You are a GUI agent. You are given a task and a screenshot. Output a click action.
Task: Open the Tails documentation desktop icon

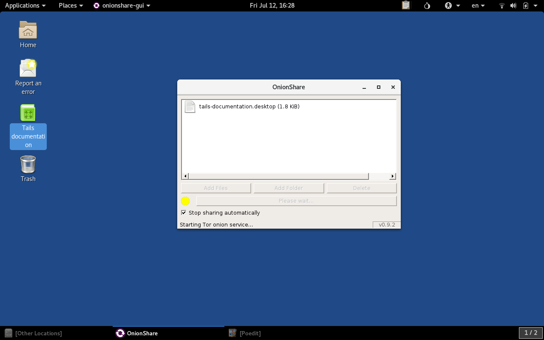point(28,113)
